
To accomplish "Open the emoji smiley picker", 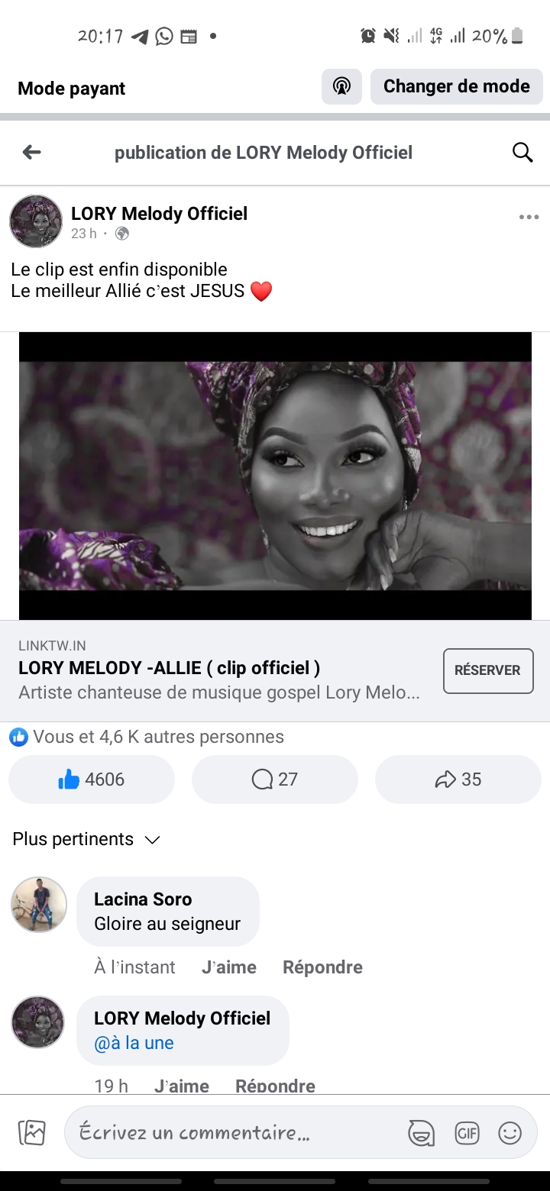I will pyautogui.click(x=510, y=1133).
